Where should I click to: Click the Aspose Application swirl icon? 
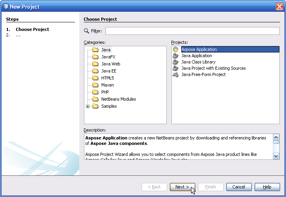click(x=175, y=49)
